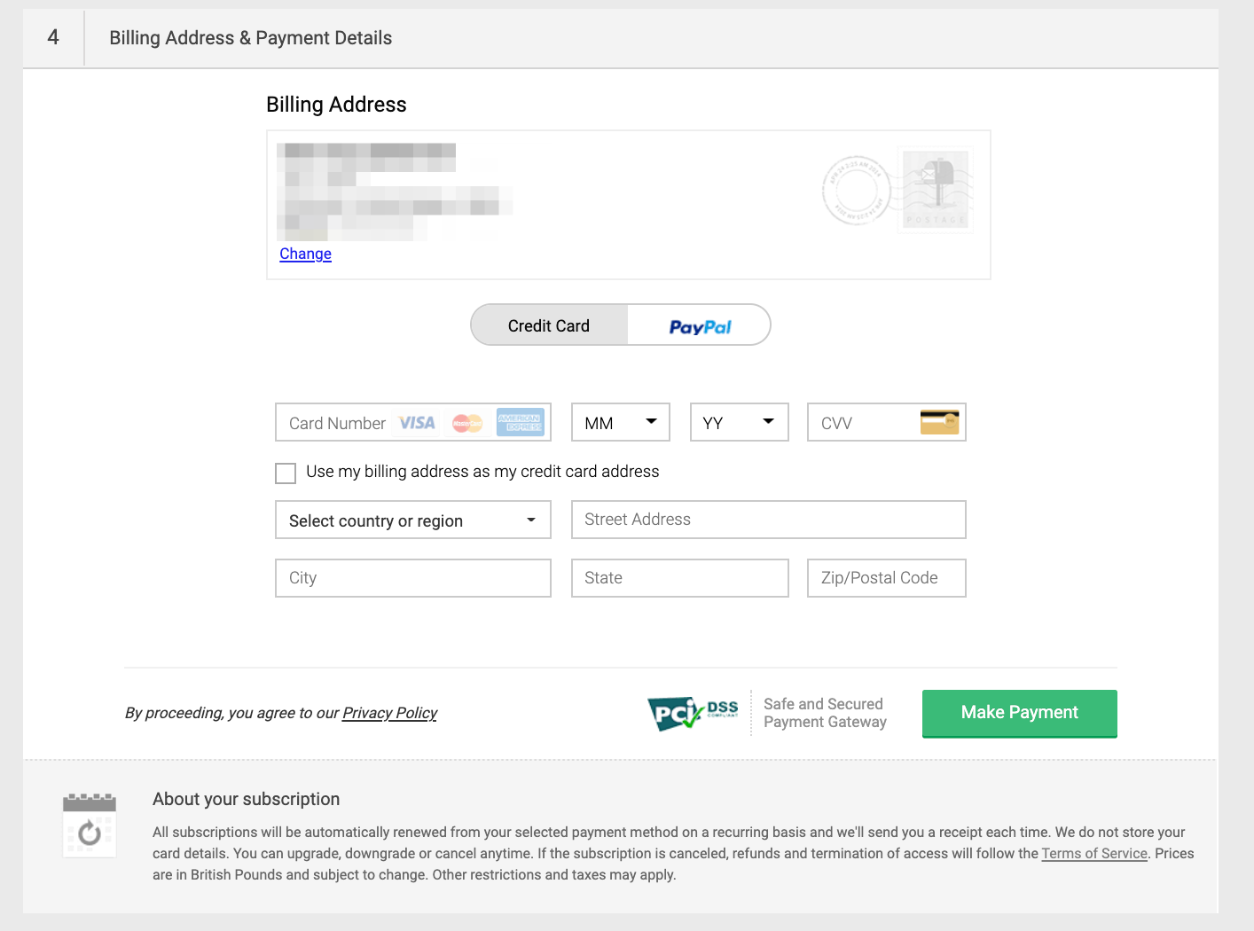Open the Privacy Policy link

click(x=389, y=713)
